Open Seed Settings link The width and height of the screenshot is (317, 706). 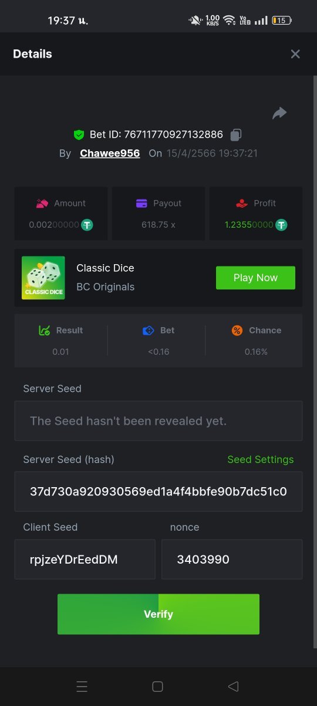pyautogui.click(x=260, y=459)
